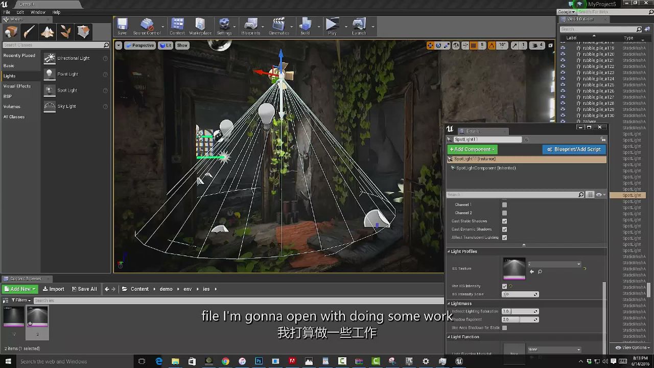Click the Save toolbar icon
Image resolution: width=654 pixels, height=368 pixels.
[122, 26]
